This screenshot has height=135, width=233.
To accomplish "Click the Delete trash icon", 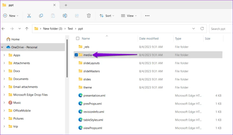I will [x=89, y=16].
